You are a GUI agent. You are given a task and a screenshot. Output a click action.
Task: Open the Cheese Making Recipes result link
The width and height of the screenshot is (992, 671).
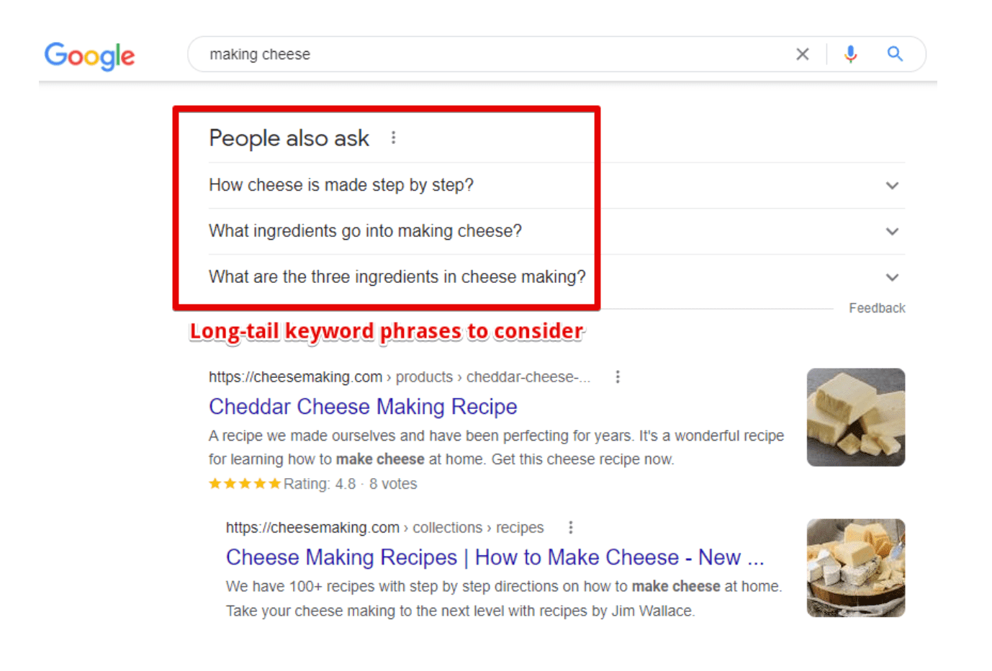point(495,557)
